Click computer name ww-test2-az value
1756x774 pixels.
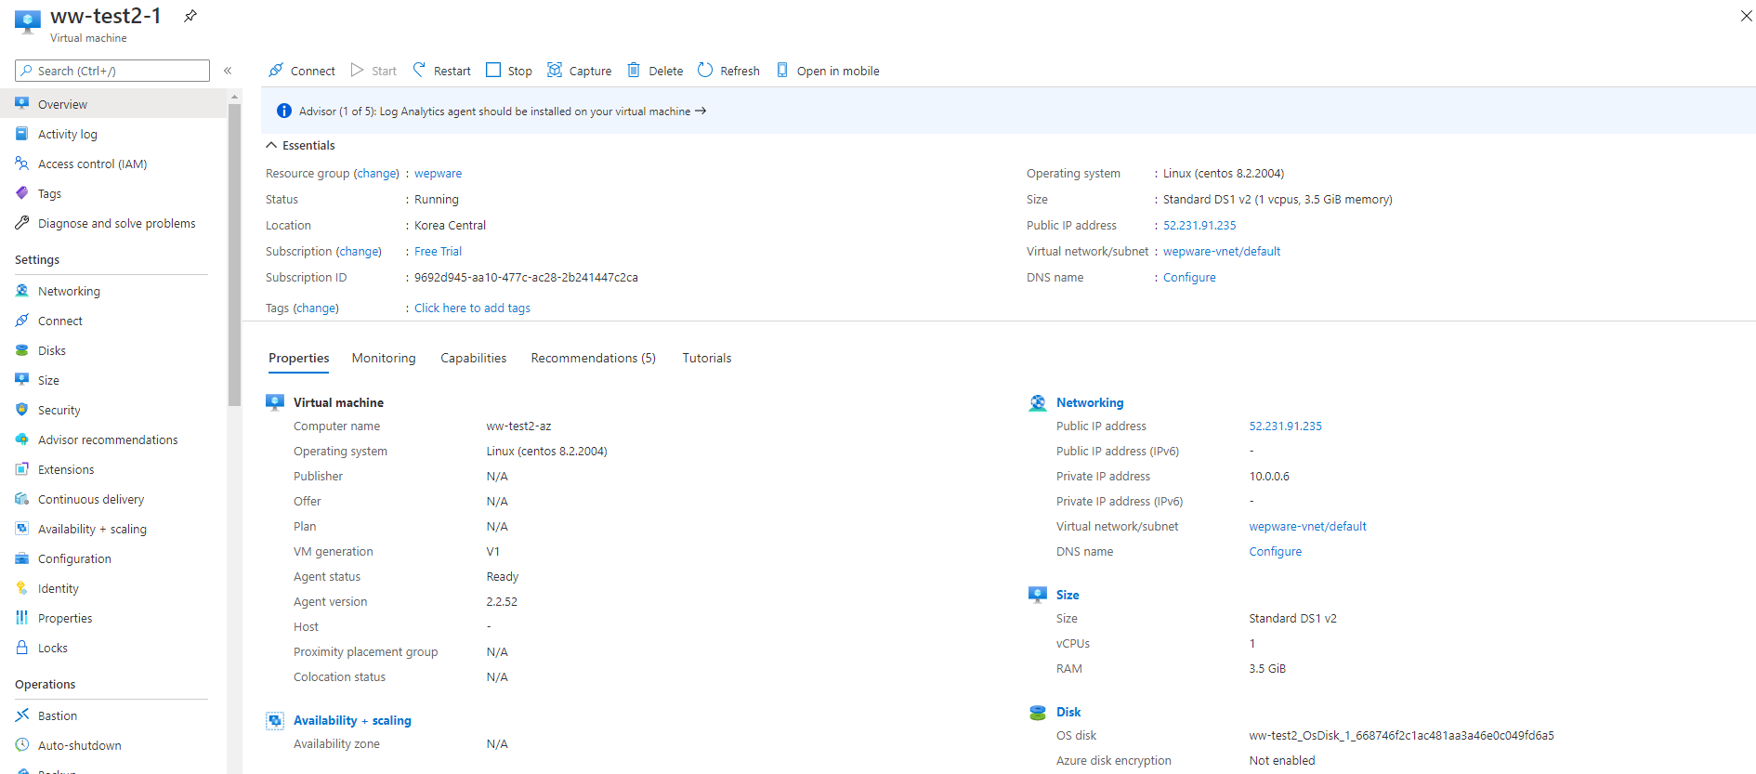(518, 426)
